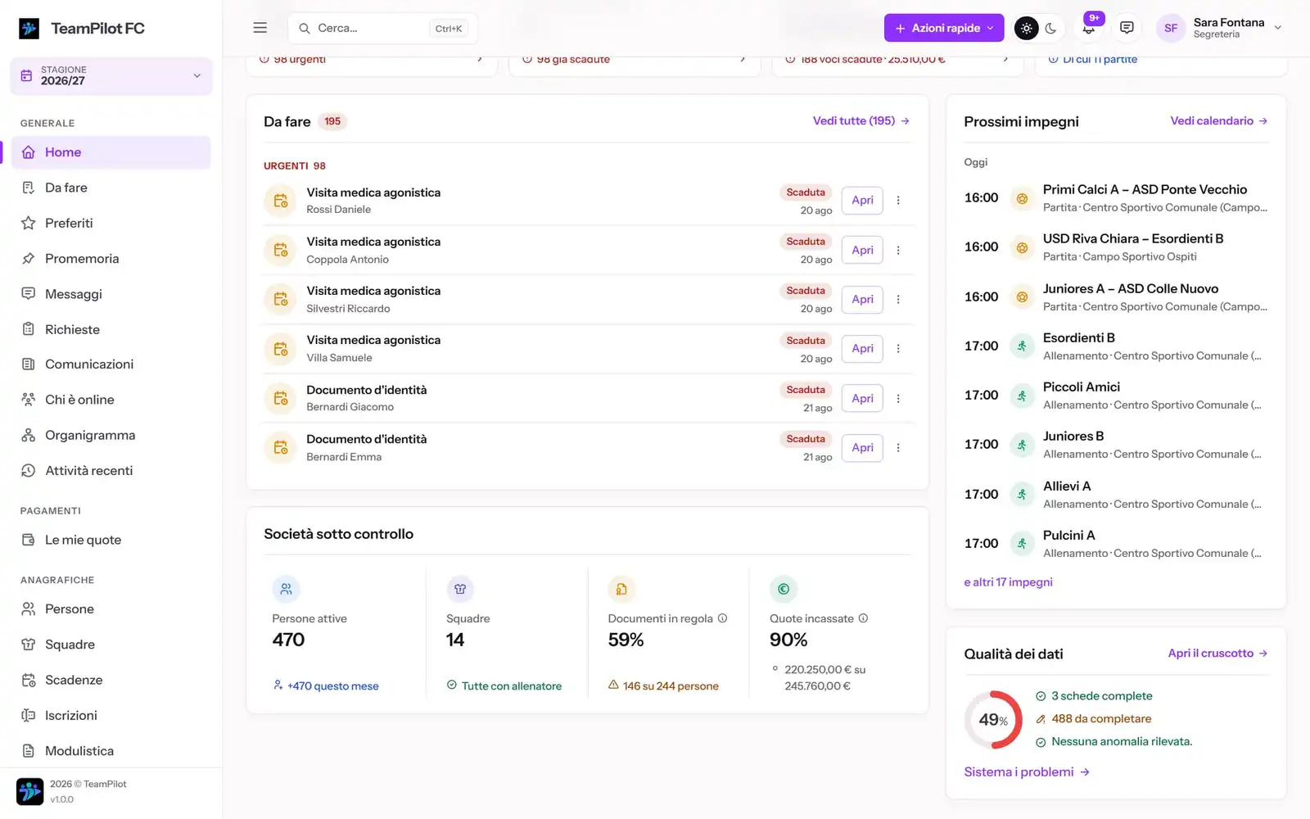Screen dimensions: 1310x819
Task: Click Apri for Bernardi Giacomo document
Action: pos(862,398)
